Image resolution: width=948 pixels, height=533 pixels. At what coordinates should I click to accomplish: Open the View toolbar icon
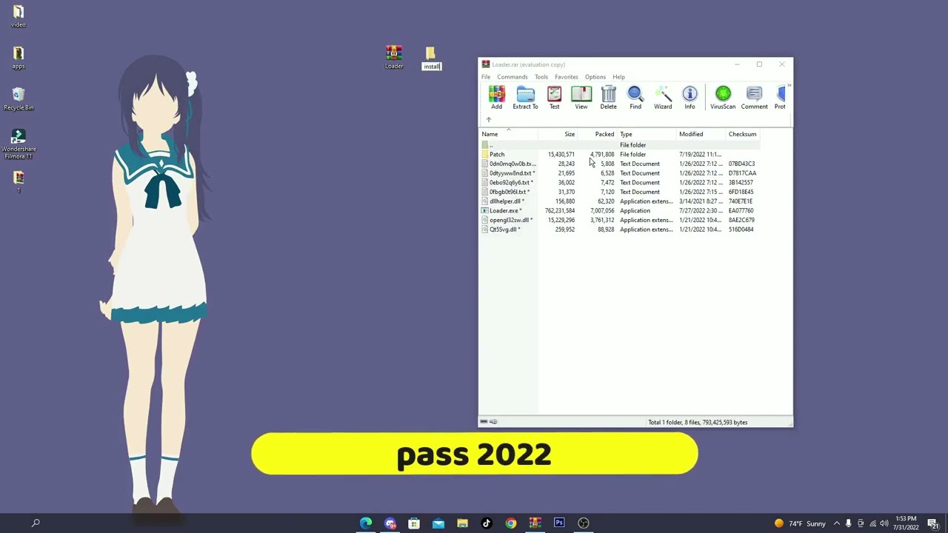tap(581, 97)
